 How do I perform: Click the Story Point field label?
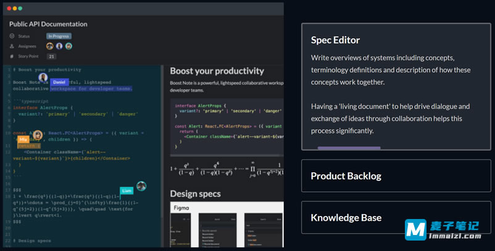[x=28, y=57]
